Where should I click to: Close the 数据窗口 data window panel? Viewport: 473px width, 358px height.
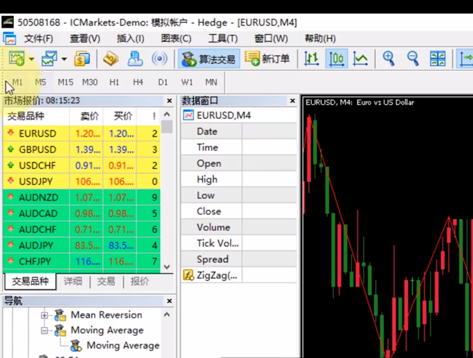coord(292,100)
